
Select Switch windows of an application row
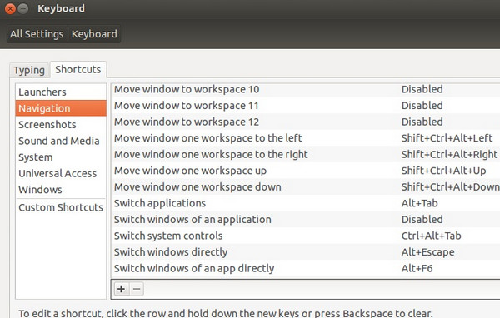pyautogui.click(x=306, y=219)
